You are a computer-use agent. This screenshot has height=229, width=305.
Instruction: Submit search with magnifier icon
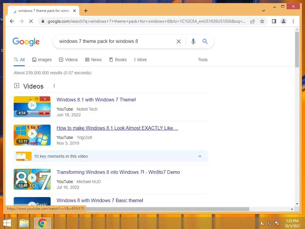coord(205,41)
